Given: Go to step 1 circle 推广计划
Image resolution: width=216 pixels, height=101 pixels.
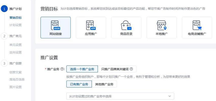Looking at the screenshot, I should [x=4, y=9].
